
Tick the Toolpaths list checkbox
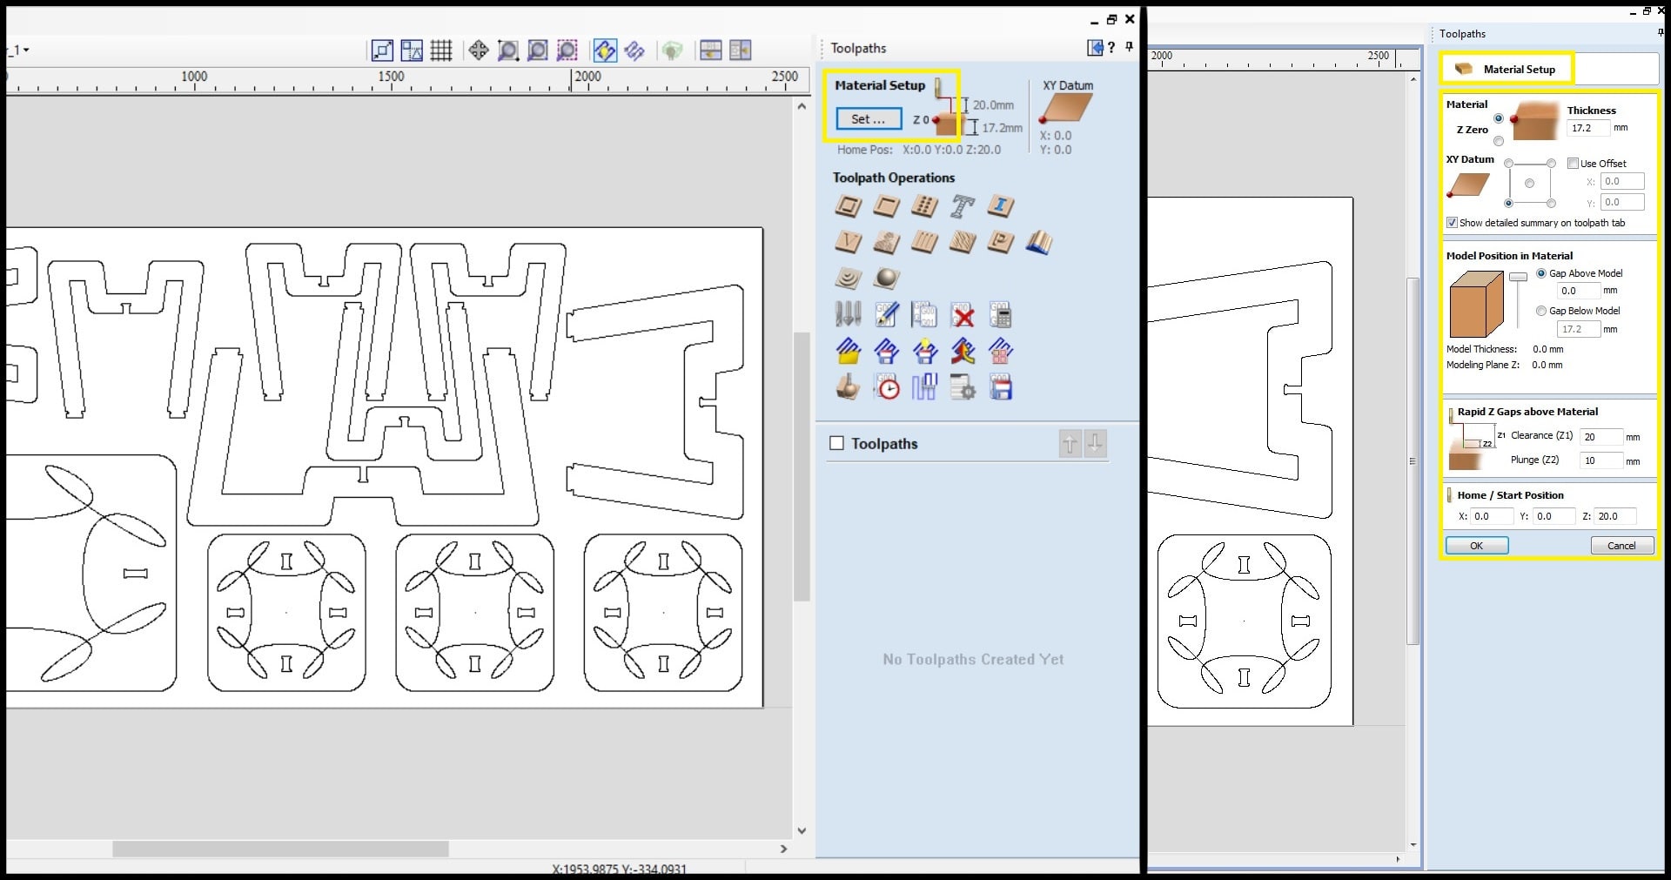(837, 443)
